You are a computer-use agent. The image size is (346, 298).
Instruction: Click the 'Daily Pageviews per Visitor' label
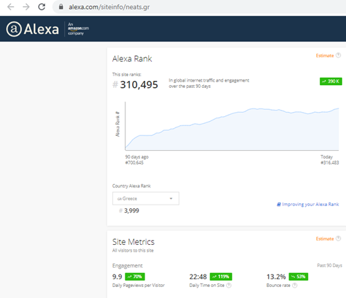[x=138, y=286]
